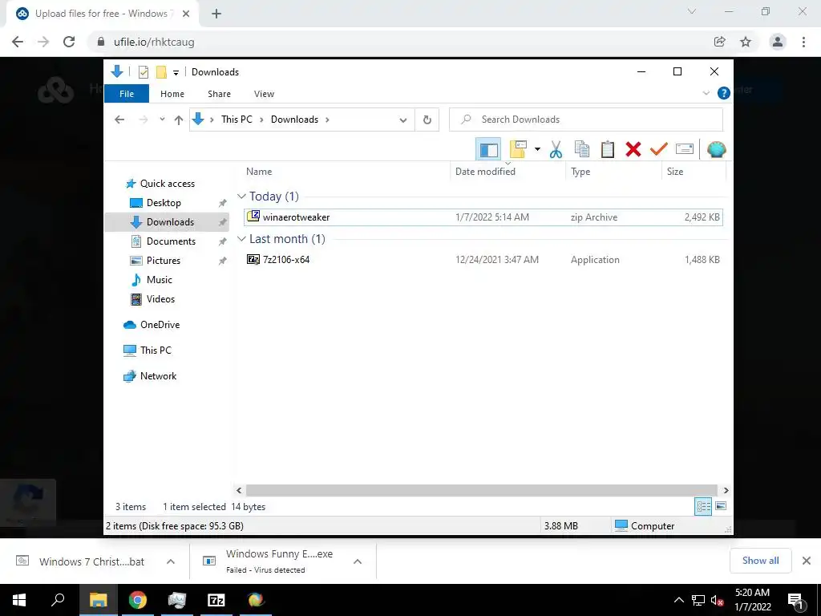Open the recent locations dropdown arrow

162,120
